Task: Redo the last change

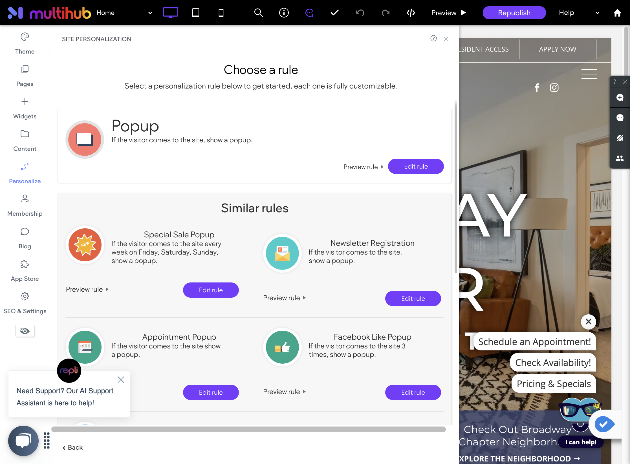Action: [386, 13]
